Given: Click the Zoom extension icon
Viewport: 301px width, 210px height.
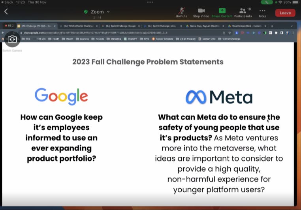Looking at the screenshot, I should click(237, 33).
